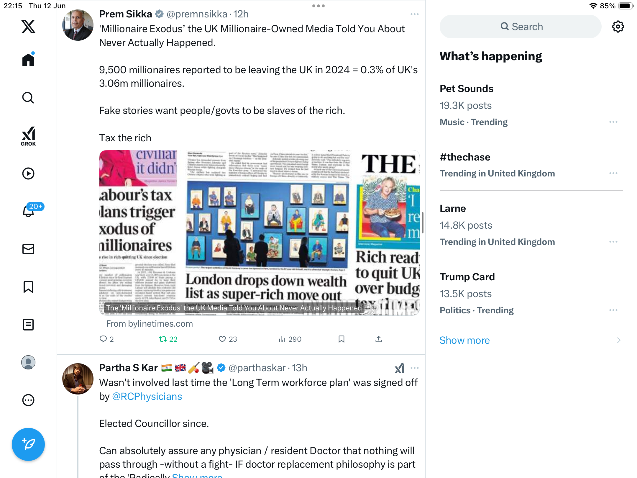
Task: Expand Show more trends chevron
Action: coord(618,340)
